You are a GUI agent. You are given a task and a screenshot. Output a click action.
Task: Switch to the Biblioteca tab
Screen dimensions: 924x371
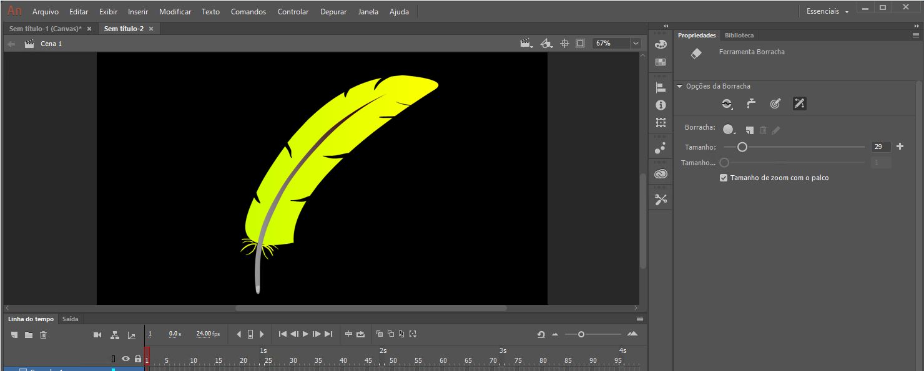click(x=739, y=36)
